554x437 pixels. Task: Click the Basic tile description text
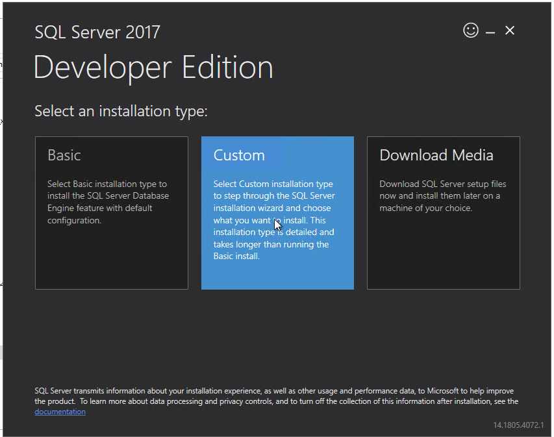108,202
